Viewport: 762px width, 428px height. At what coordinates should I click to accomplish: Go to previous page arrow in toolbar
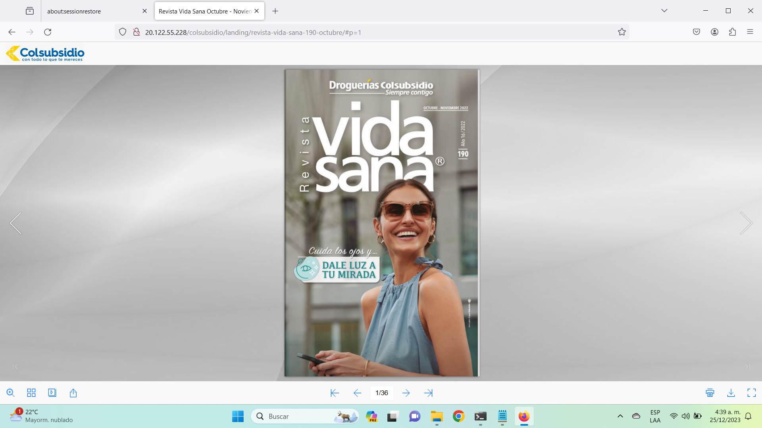point(357,393)
